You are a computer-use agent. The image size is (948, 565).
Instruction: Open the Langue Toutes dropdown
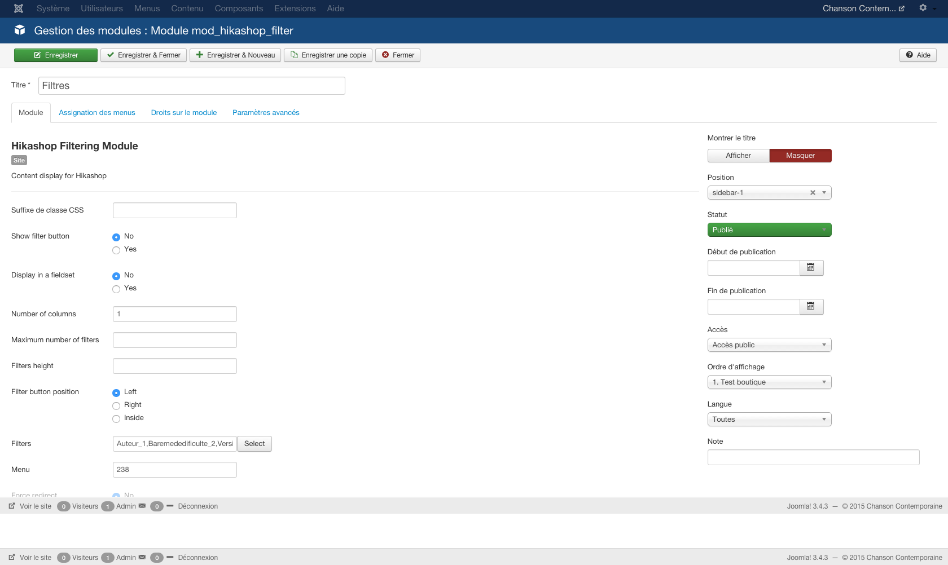click(769, 420)
